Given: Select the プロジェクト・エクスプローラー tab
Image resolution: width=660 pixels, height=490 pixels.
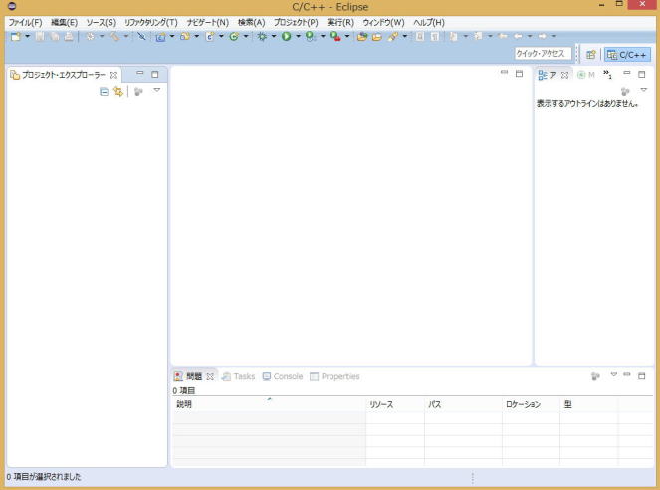Looking at the screenshot, I should 64,75.
